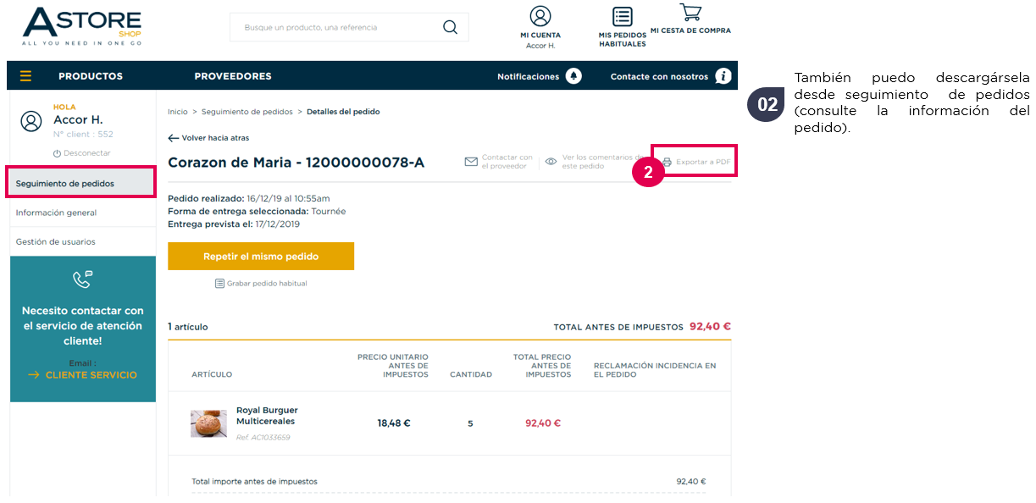Open the hamburger menu icon
The width and height of the screenshot is (1036, 503).
(x=25, y=76)
